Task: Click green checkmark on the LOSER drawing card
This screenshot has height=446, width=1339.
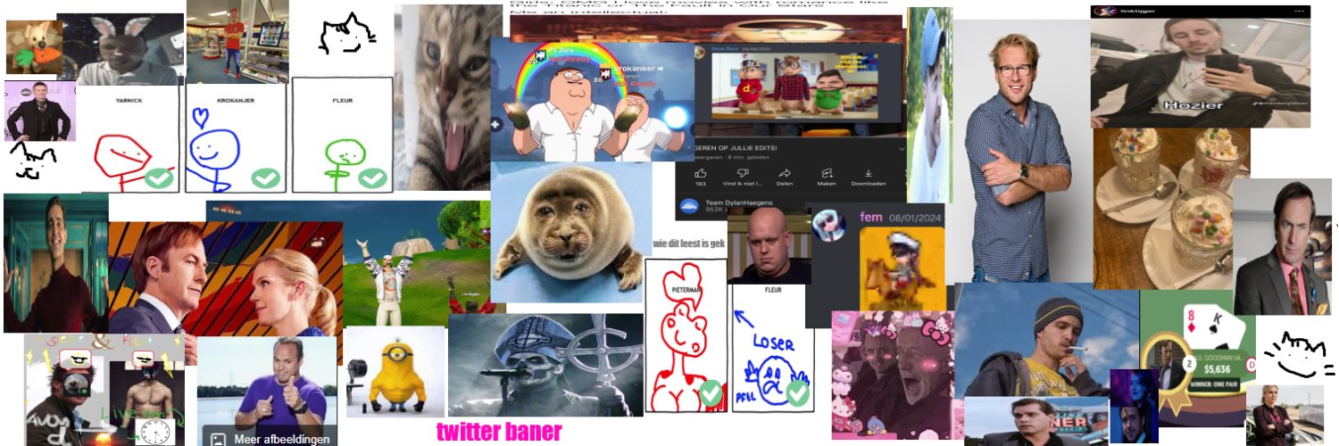Action: [x=797, y=392]
